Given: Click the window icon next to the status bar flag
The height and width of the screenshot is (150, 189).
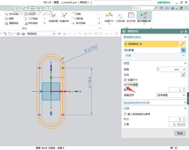Looking at the screenshot, I should pos(176,148).
